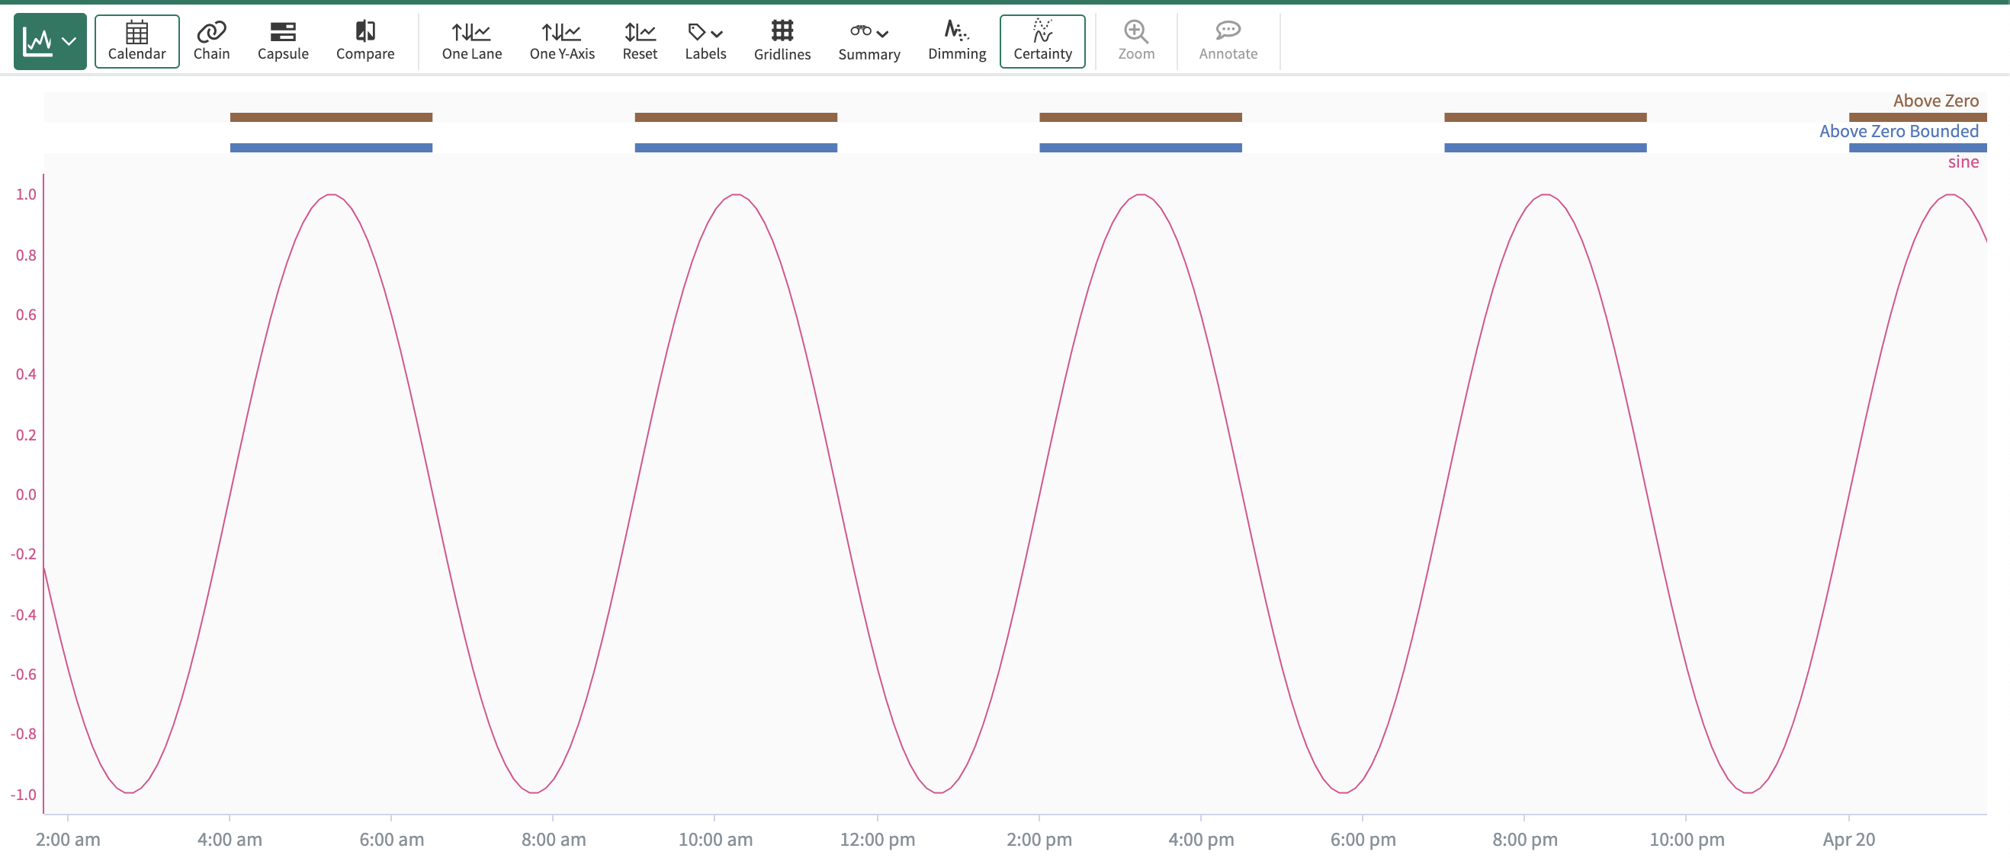Select the Above Zero Bounded label
The image size is (2010, 858).
click(1899, 131)
